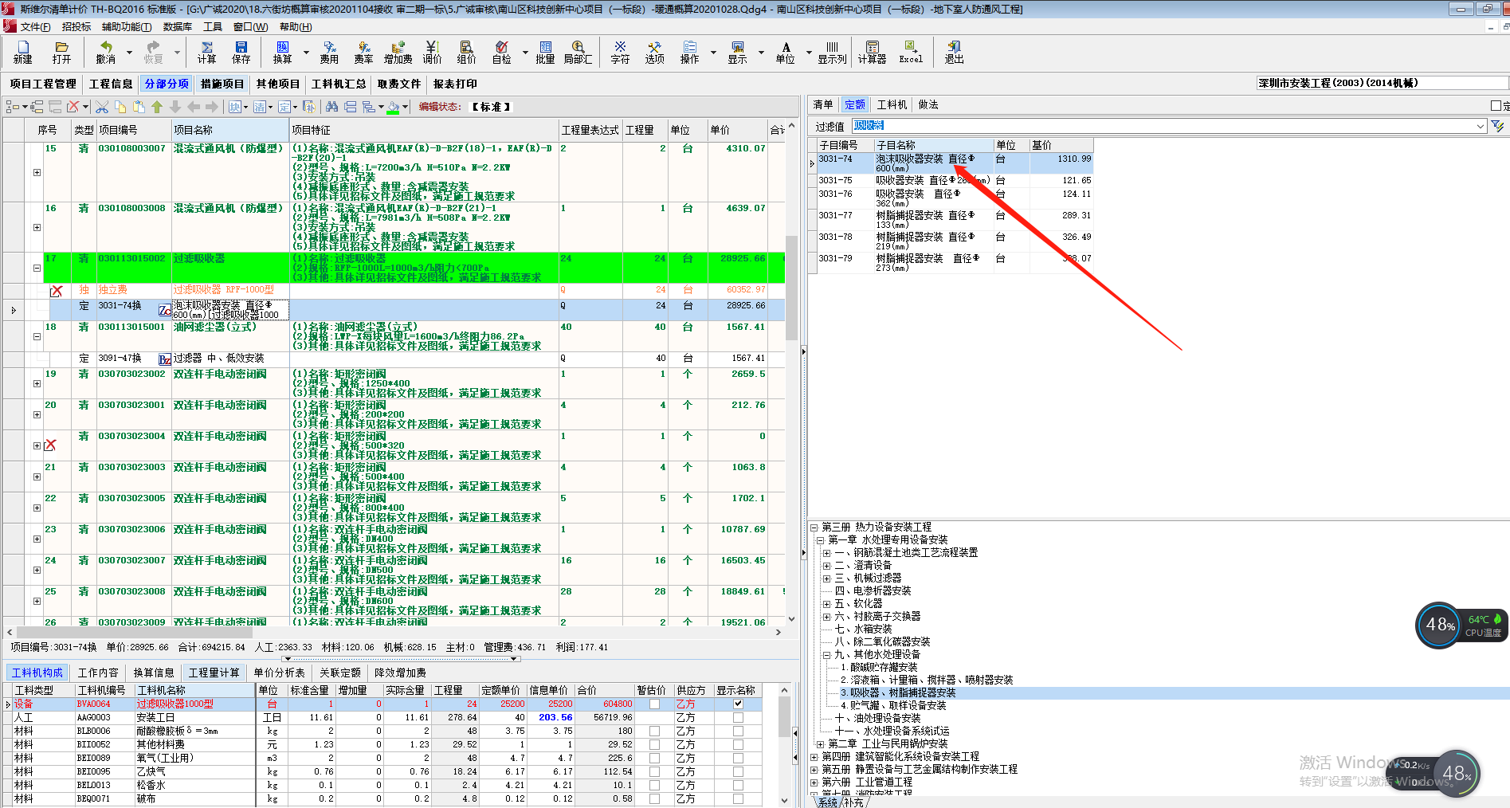
Task: Click the 费用 toolbar icon
Action: [329, 53]
